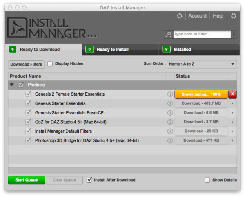Screen dimensions: 245x197
Task: Download Photoshop 3D Bridge 477 KB
Action: tap(201, 140)
